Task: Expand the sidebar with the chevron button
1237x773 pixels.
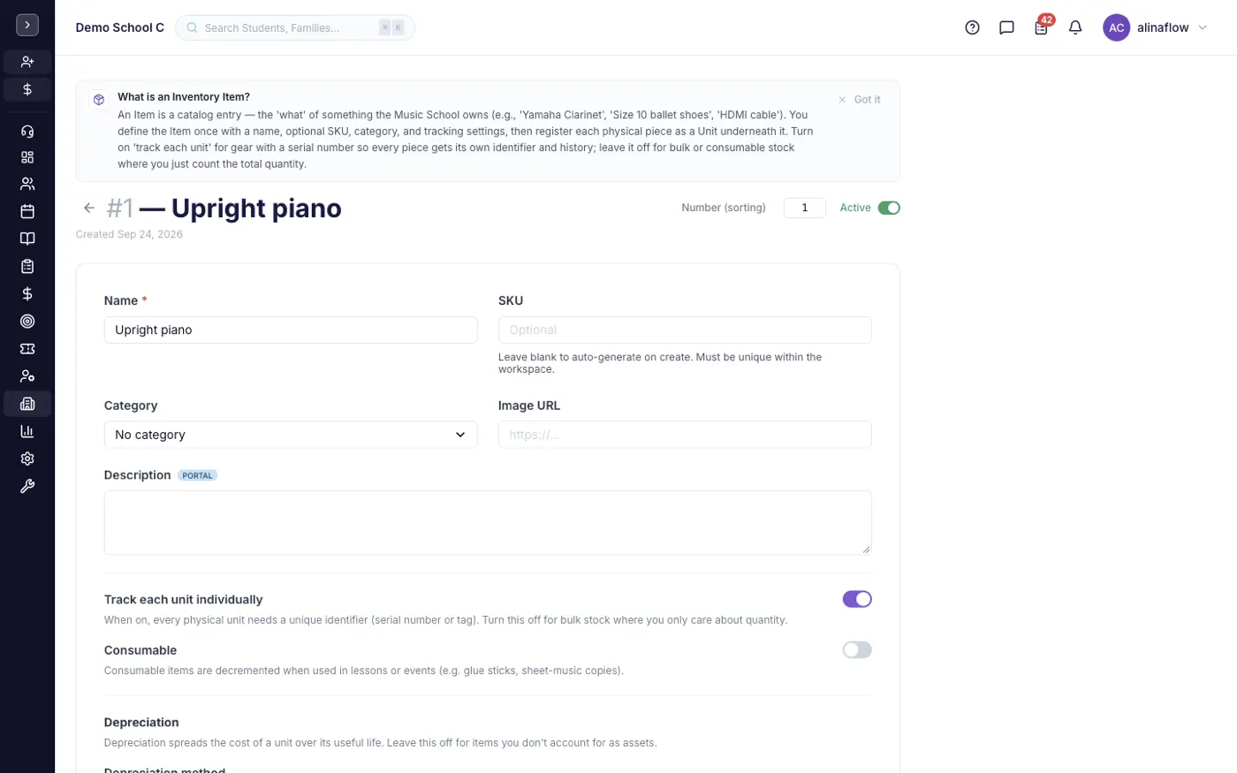Action: (27, 26)
